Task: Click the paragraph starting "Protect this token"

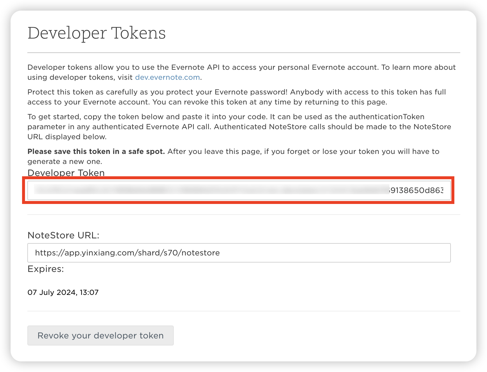Action: click(x=236, y=97)
